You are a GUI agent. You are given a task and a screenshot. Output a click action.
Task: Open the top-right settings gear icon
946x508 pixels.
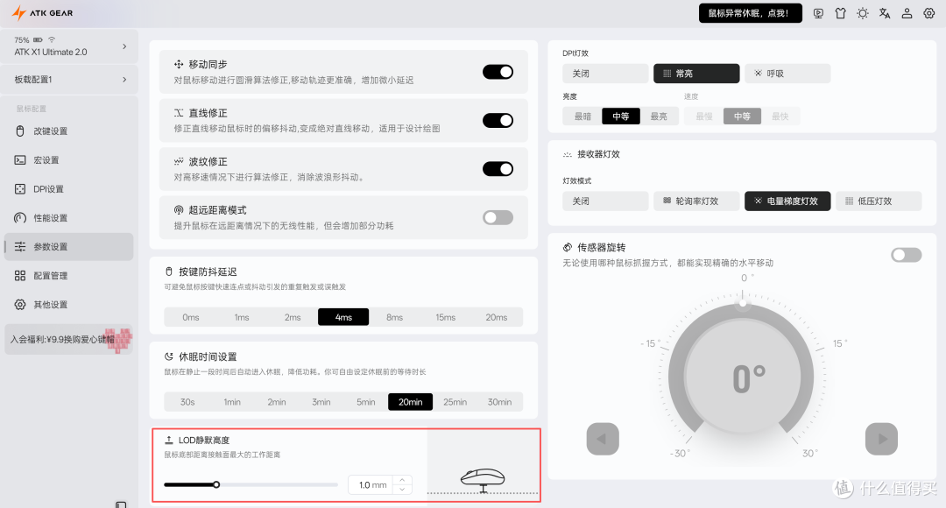click(929, 13)
